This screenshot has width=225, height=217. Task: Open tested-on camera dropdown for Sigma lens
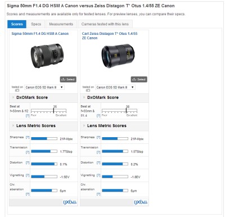point(44,87)
